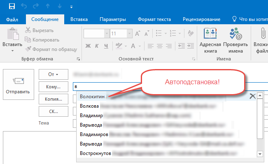Switch to the Сообщение tab
Image resolution: width=268 pixels, height=164 pixels.
(x=45, y=19)
